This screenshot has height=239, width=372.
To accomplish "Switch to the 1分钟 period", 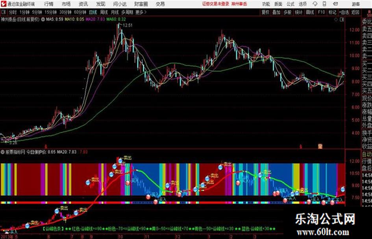I will pos(24,12).
